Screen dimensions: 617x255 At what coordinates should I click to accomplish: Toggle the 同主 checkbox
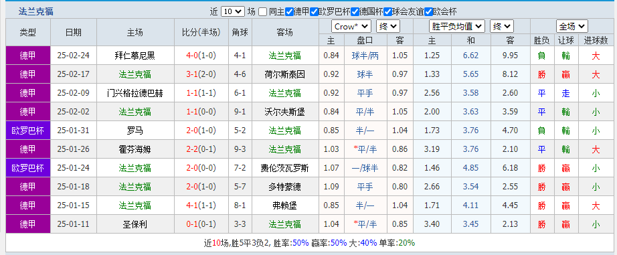(x=263, y=12)
